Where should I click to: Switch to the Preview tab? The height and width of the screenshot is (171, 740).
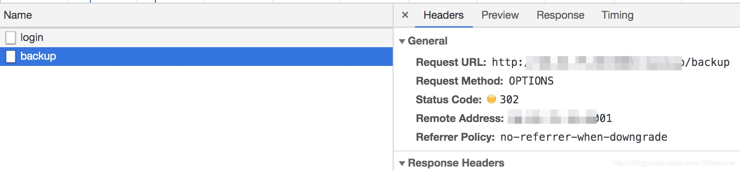point(500,15)
